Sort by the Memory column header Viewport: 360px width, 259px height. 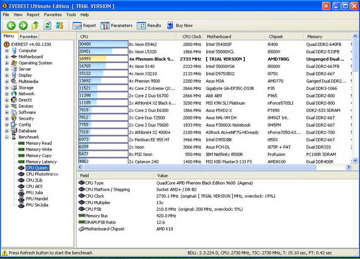326,36
